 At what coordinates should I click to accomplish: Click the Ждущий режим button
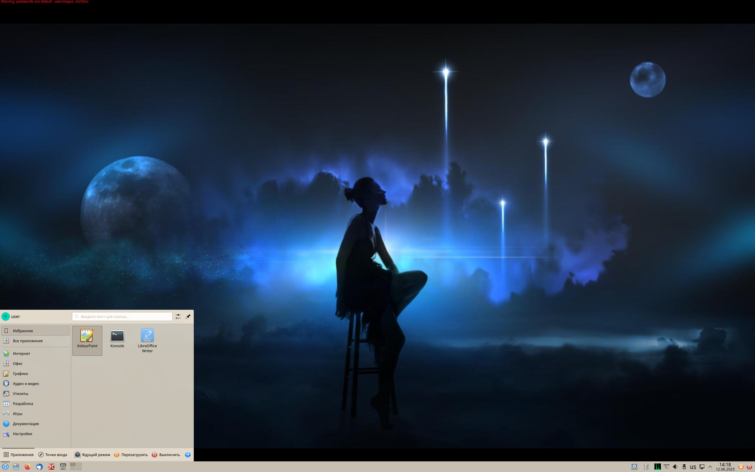[92, 455]
